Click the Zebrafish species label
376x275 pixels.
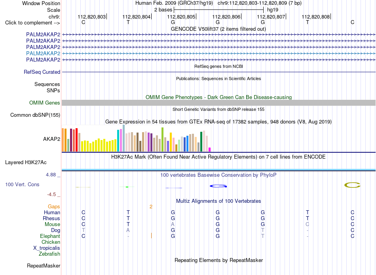pyautogui.click(x=49, y=254)
